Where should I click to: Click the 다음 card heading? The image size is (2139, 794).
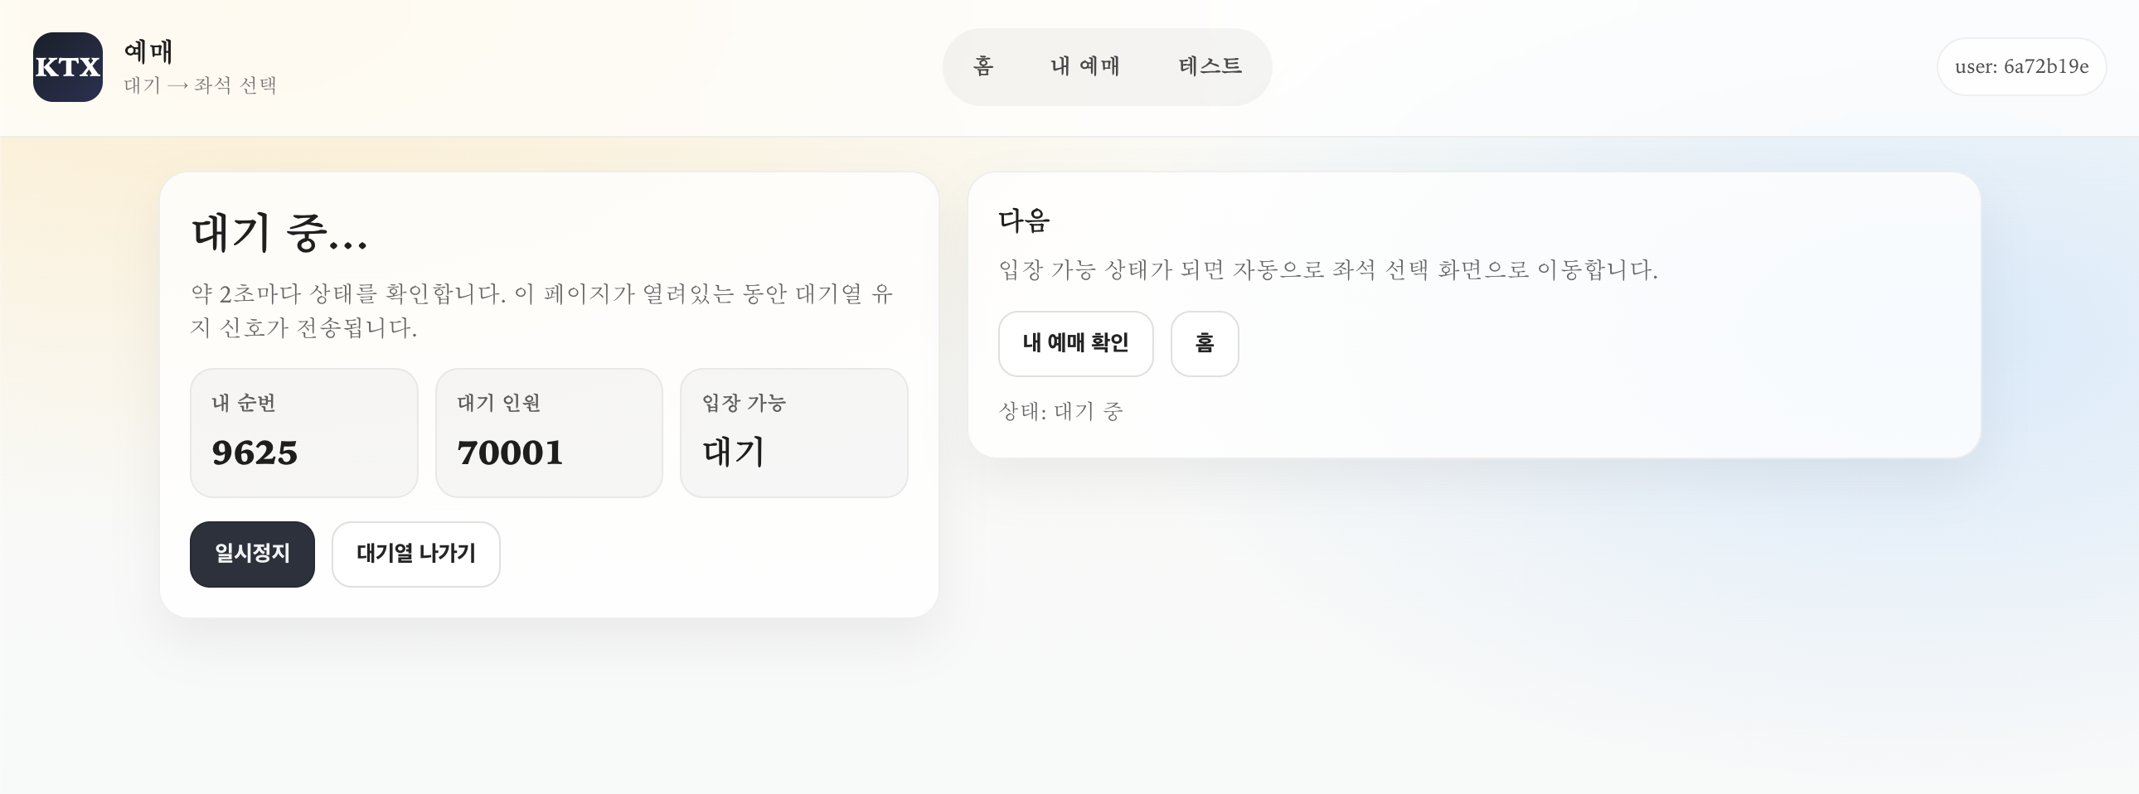[1024, 220]
